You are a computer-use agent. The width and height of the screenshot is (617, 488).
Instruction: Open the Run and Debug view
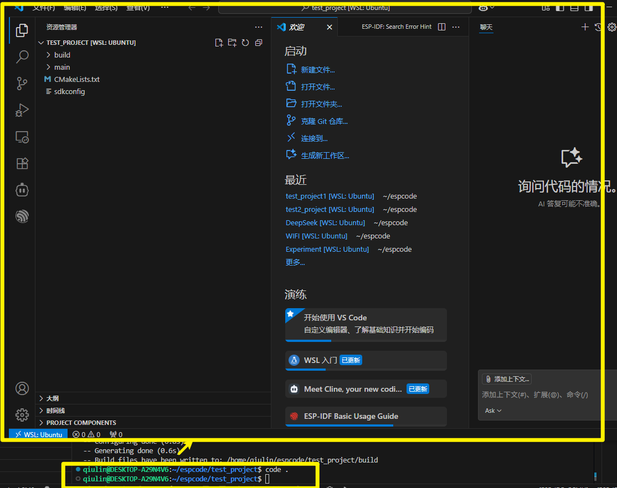click(22, 110)
